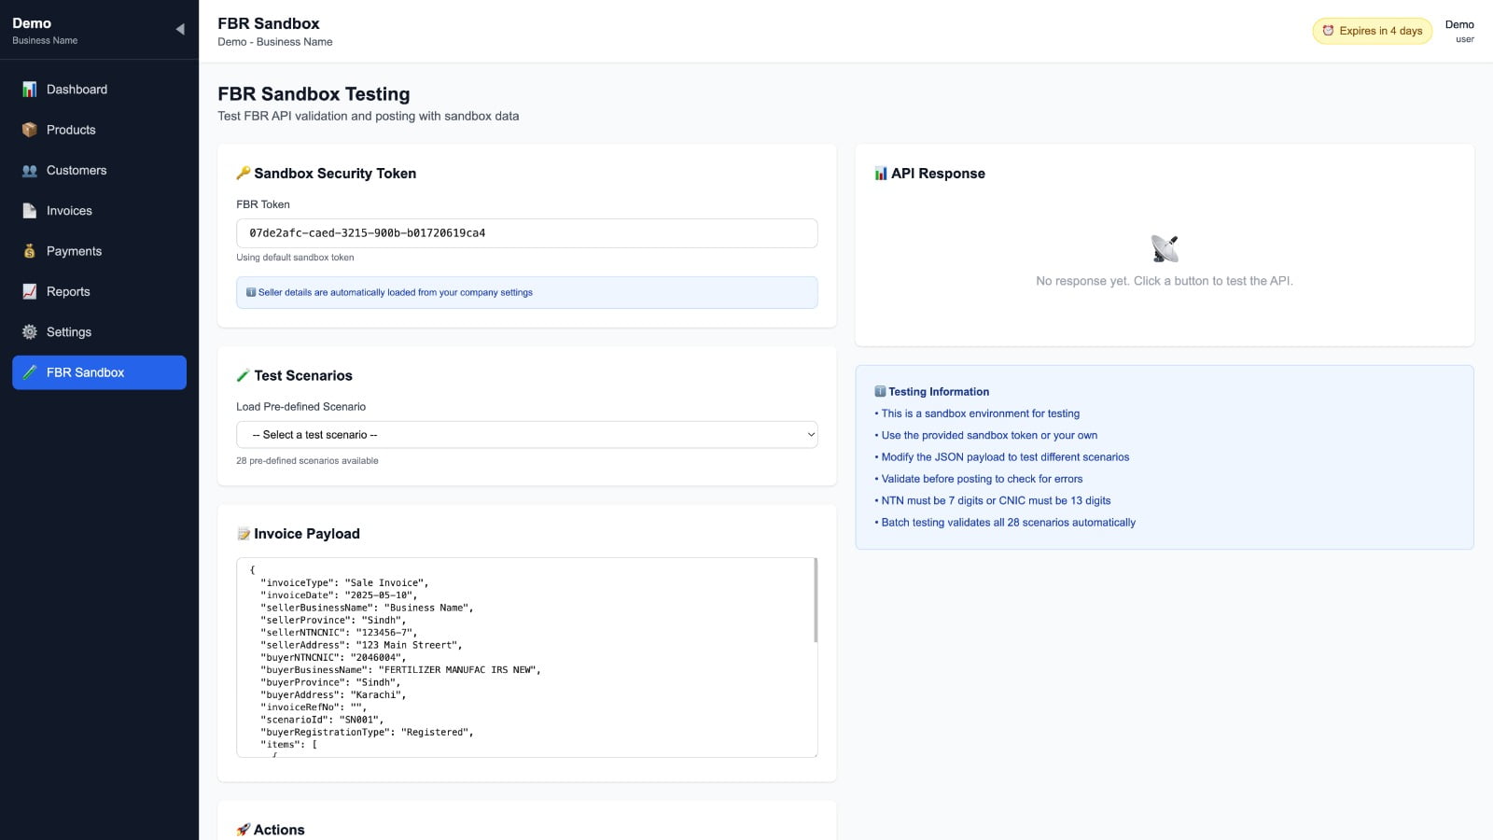Click the rocket icon beside Actions
The height and width of the screenshot is (840, 1493).
pos(244,829)
